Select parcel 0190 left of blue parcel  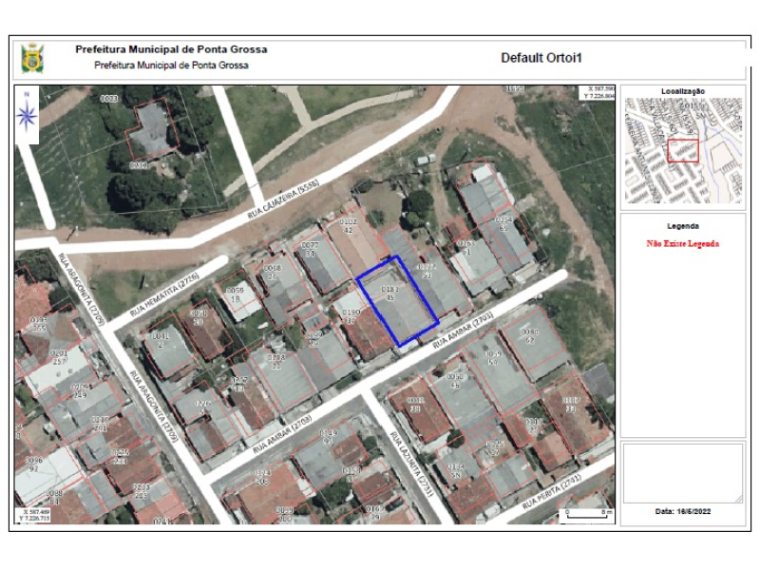[351, 316]
